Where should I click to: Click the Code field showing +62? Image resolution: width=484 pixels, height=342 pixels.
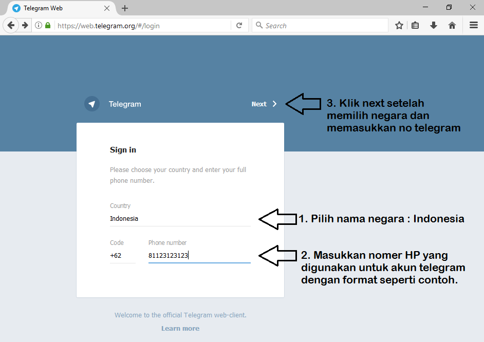(123, 256)
